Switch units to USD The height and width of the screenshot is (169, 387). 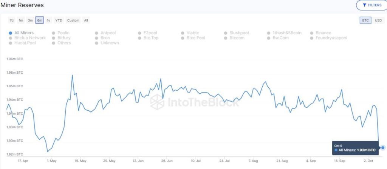(378, 20)
